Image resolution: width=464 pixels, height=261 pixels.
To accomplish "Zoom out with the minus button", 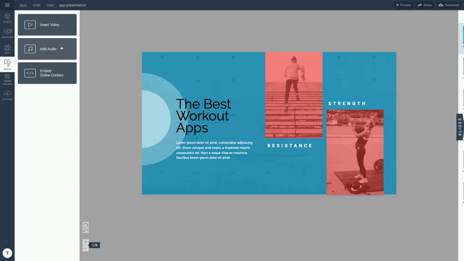I will [85, 248].
